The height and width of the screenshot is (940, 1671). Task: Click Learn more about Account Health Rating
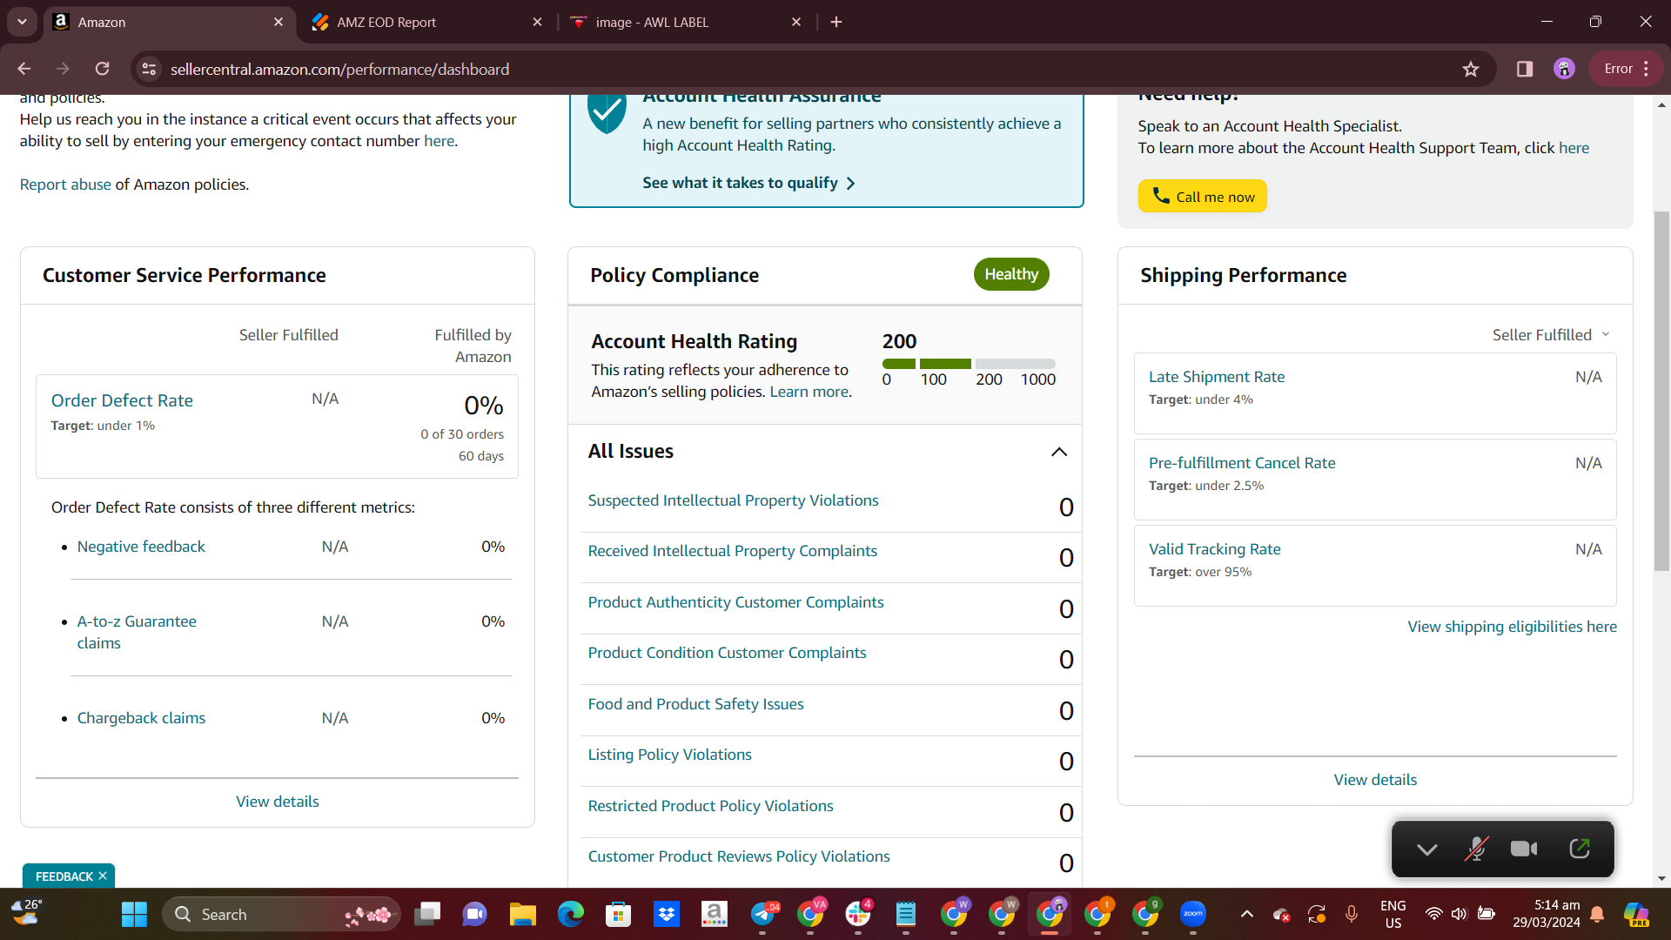(809, 392)
